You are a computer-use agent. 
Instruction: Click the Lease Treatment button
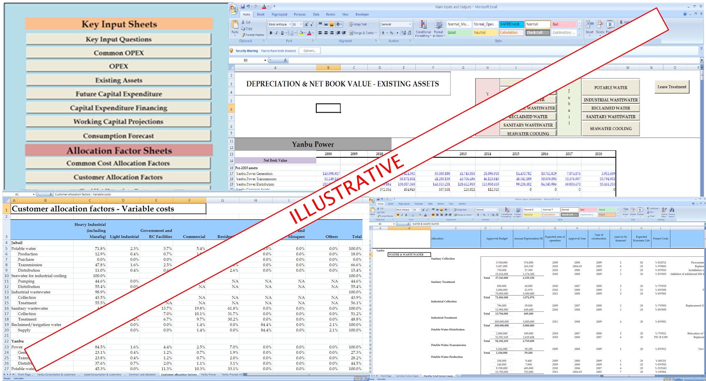(x=672, y=87)
